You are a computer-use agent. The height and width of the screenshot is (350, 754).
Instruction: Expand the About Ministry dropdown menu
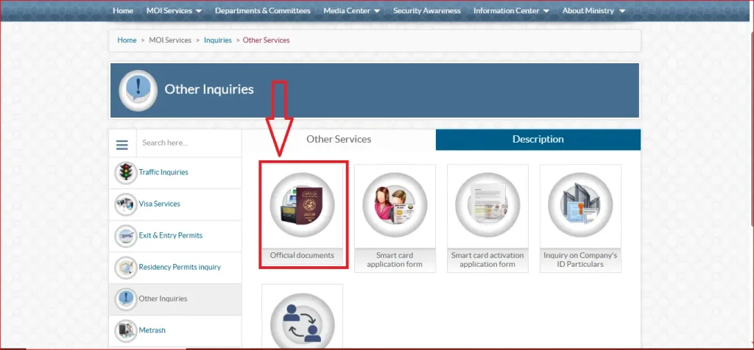click(x=594, y=10)
